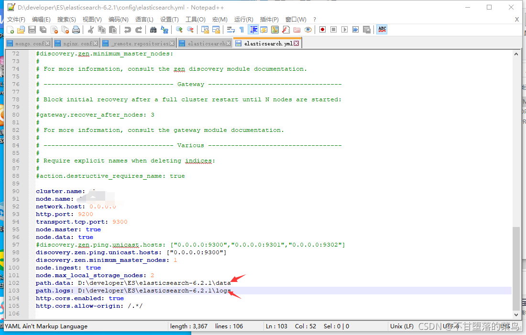Toggle word wrap in the toolbar

pos(231,30)
